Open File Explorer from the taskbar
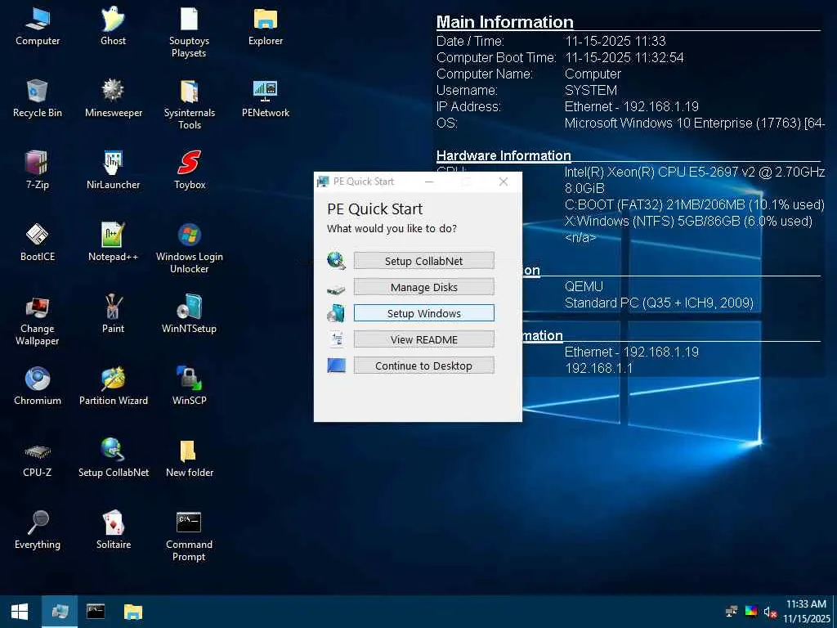The height and width of the screenshot is (628, 837). pyautogui.click(x=133, y=612)
